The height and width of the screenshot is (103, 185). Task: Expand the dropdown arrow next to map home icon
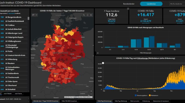37,15
